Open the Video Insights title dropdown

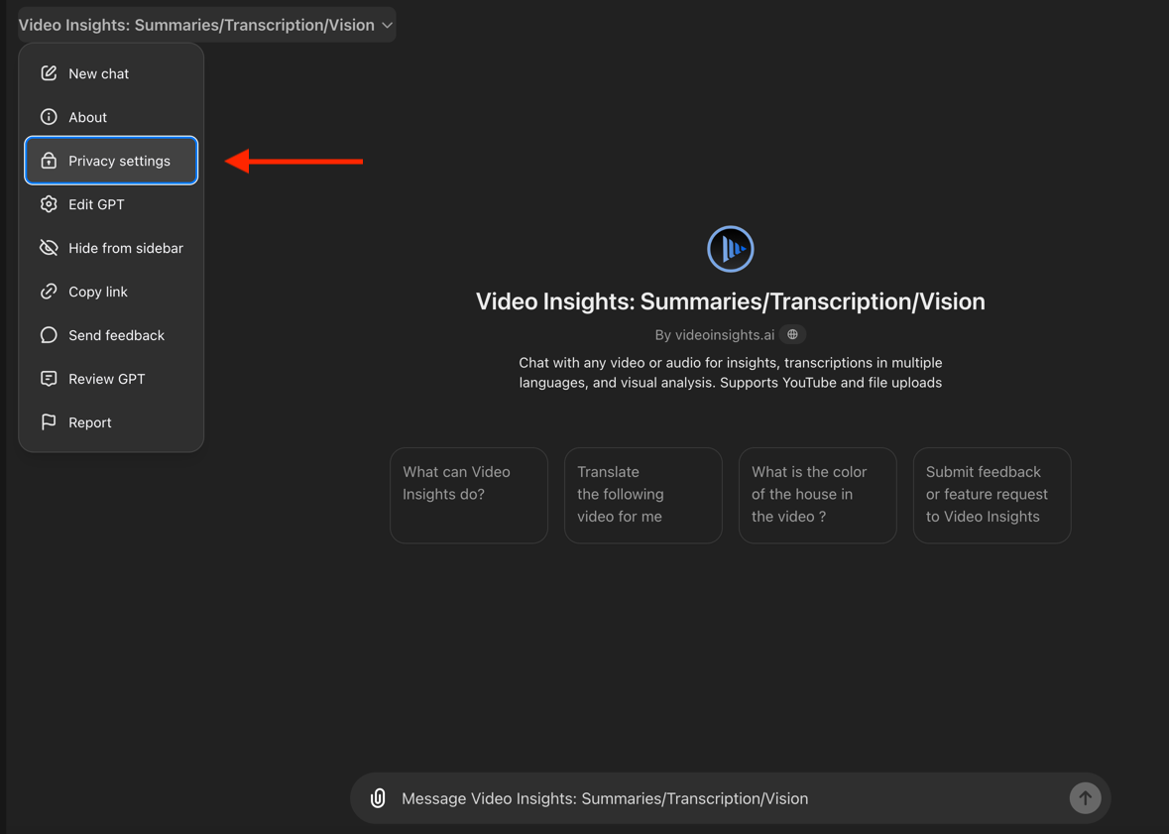pyautogui.click(x=206, y=26)
